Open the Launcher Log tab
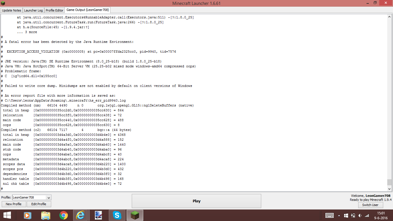Image resolution: width=393 pixels, height=221 pixels. tap(33, 10)
